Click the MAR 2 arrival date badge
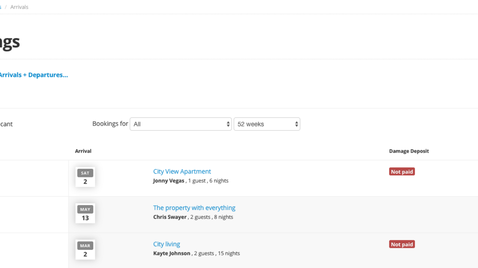478x268 pixels. (85, 250)
